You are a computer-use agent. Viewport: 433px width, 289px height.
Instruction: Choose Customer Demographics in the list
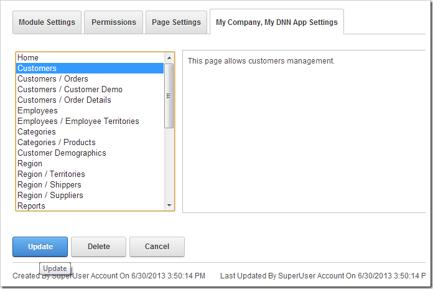[90, 153]
